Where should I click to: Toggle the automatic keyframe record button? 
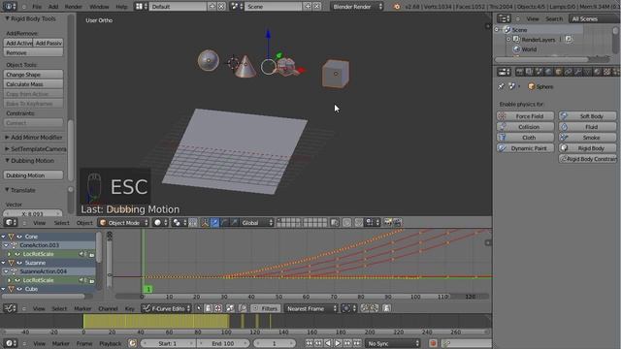pyautogui.click(x=433, y=343)
